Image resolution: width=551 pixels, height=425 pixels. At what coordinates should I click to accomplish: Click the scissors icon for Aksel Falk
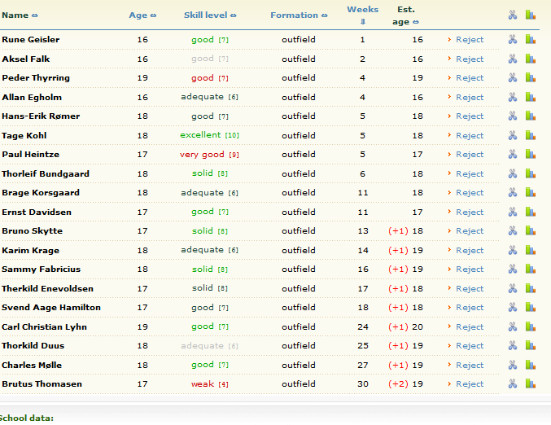[x=513, y=59]
